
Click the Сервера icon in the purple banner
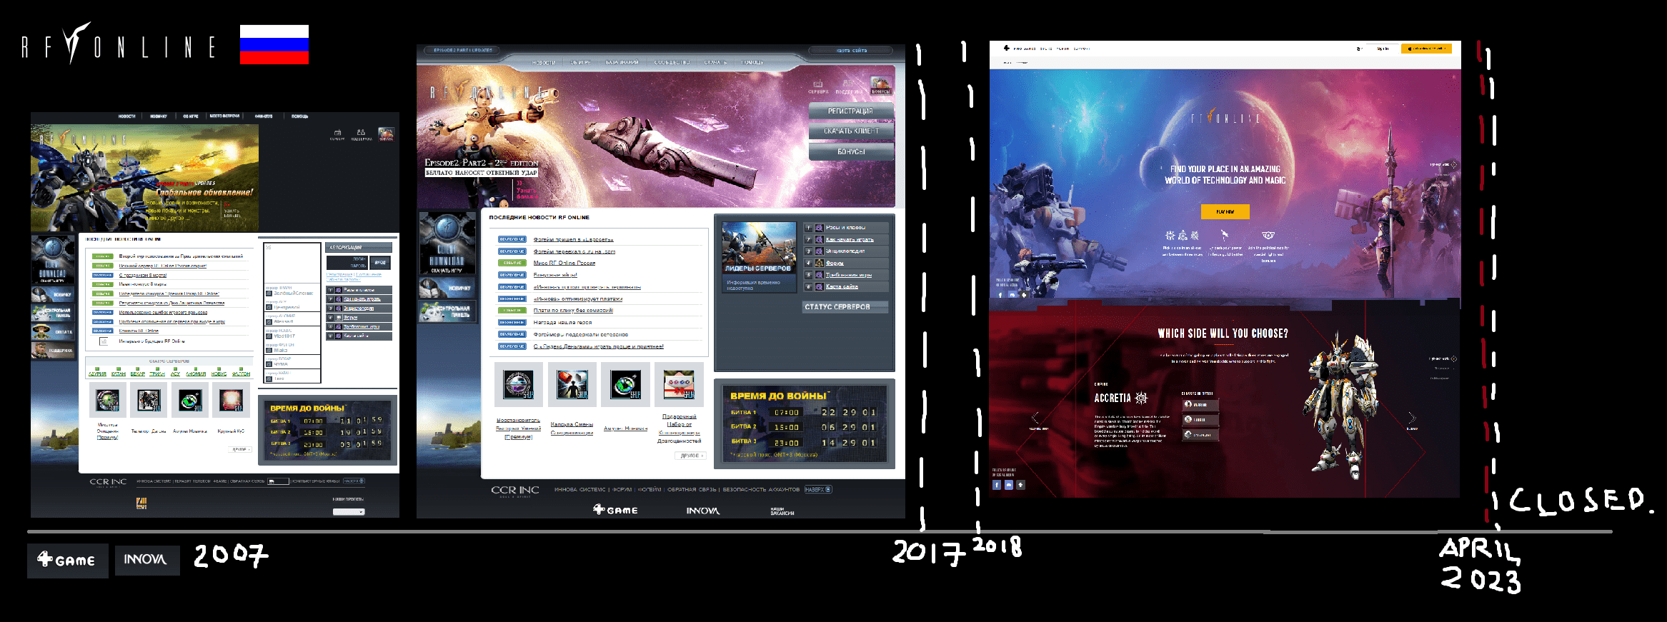[x=818, y=84]
